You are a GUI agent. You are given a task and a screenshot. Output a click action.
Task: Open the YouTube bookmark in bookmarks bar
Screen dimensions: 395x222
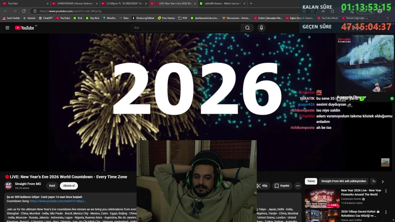click(x=63, y=18)
